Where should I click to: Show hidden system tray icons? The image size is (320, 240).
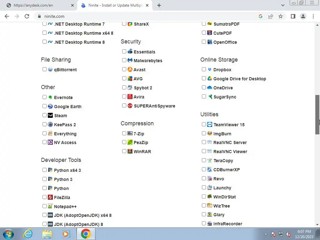pyautogui.click(x=266, y=234)
